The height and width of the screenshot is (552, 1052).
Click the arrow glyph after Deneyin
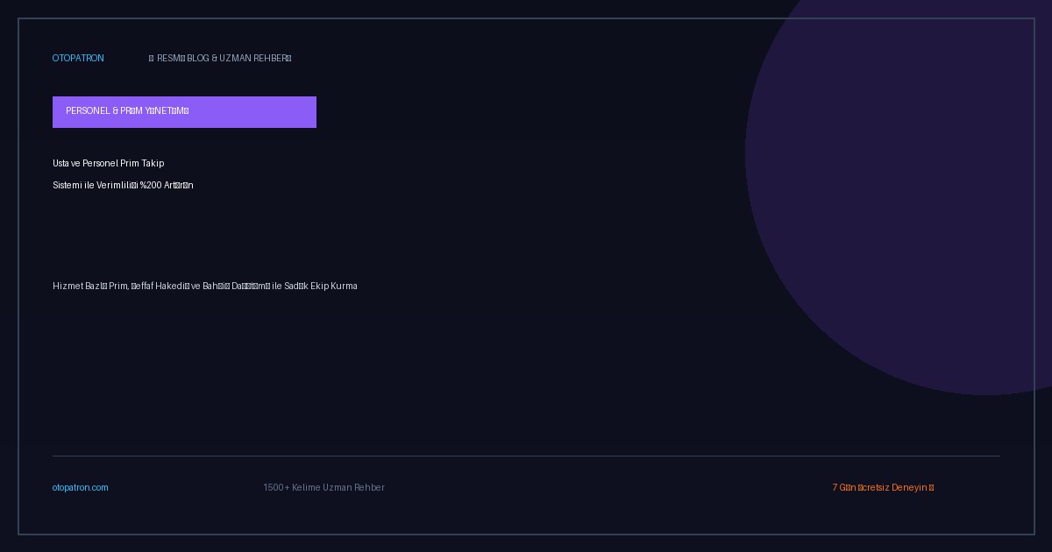coord(931,488)
